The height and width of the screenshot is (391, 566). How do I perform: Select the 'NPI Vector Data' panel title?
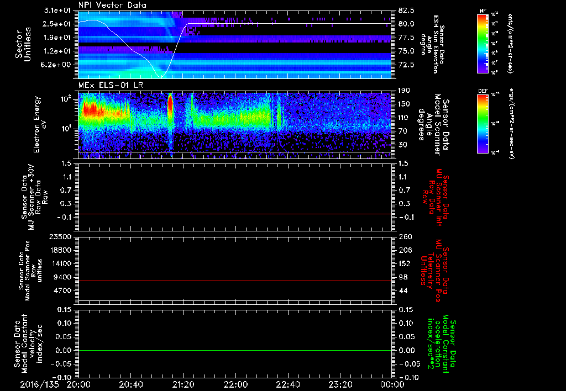click(x=112, y=5)
